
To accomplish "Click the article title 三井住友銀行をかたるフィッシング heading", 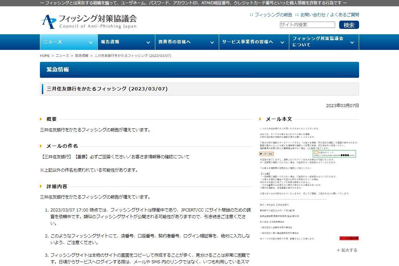I will (107, 89).
